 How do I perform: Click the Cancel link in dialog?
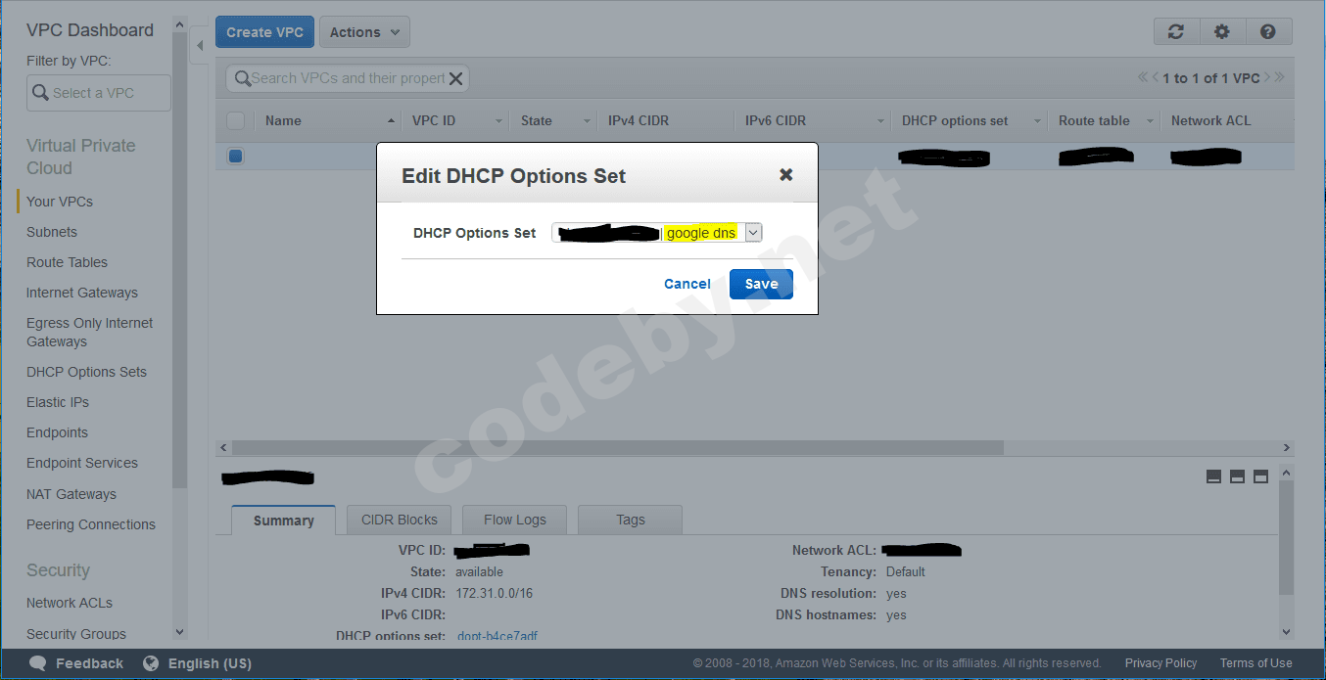click(687, 284)
